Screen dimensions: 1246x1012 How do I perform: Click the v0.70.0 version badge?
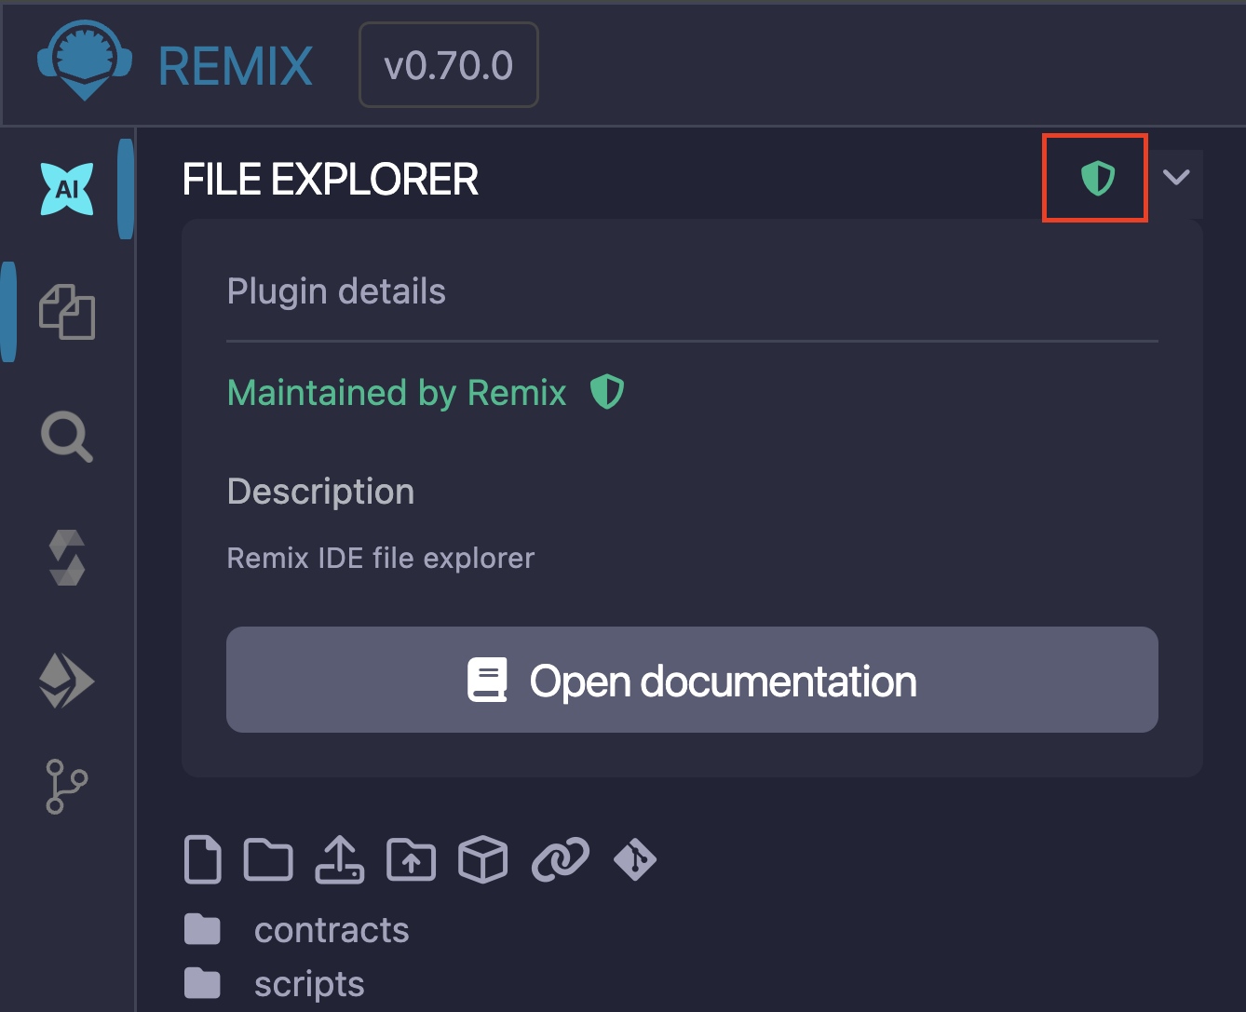point(449,65)
